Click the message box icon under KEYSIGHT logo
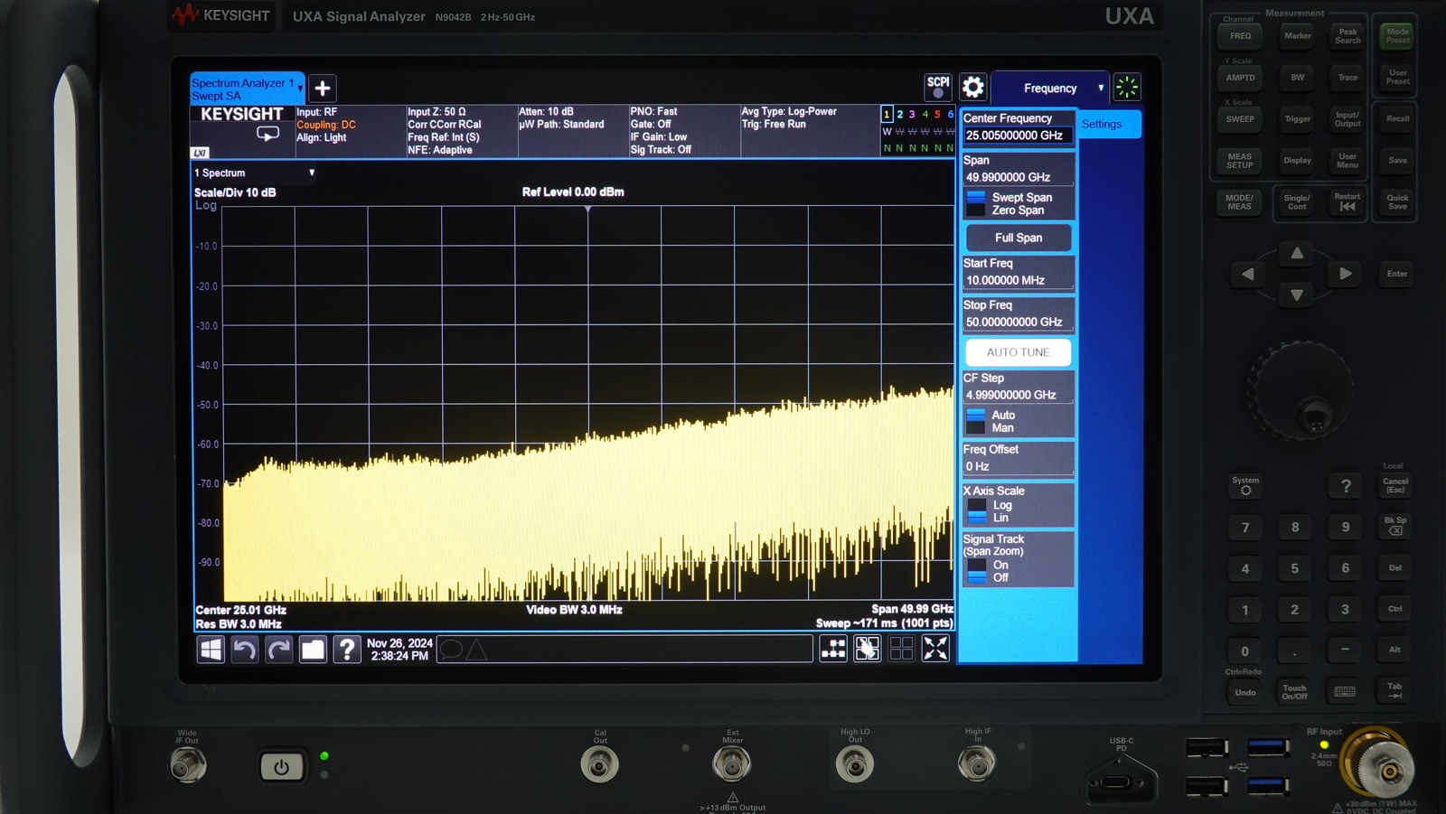The image size is (1446, 814). pyautogui.click(x=268, y=134)
